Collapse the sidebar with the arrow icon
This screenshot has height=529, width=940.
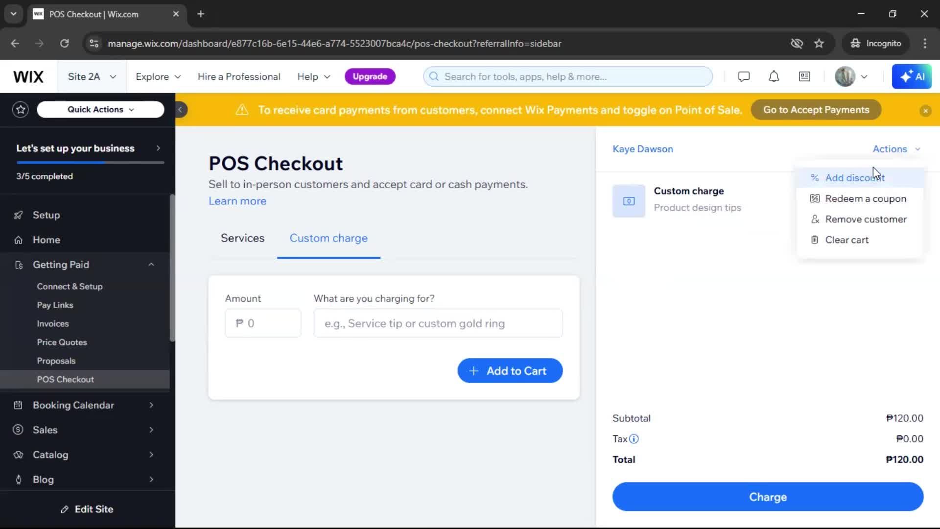tap(180, 110)
